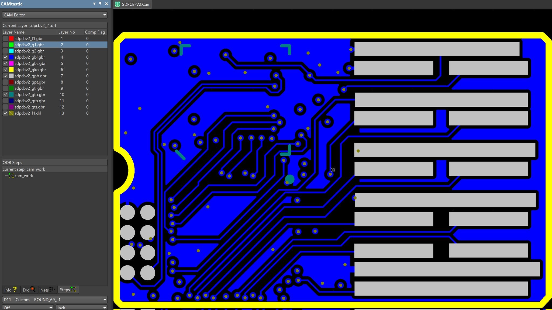This screenshot has width=552, height=310.
Task: Uncheck the sdpcbv2_gbl.gbr layer checkbox
Action: click(5, 57)
